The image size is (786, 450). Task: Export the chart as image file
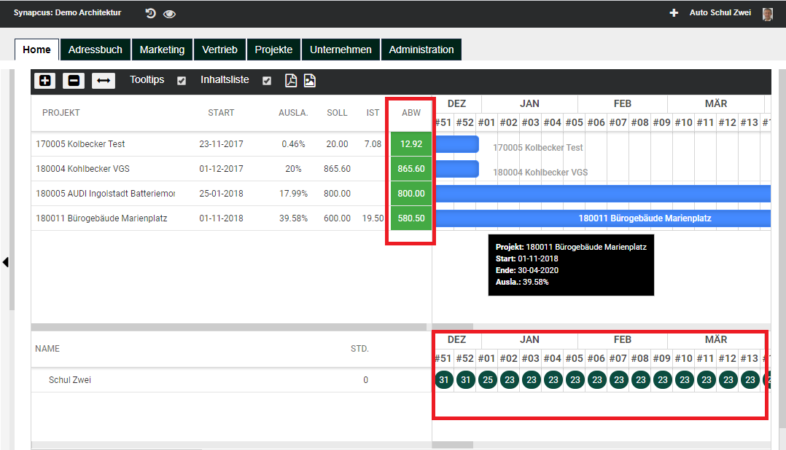click(310, 81)
